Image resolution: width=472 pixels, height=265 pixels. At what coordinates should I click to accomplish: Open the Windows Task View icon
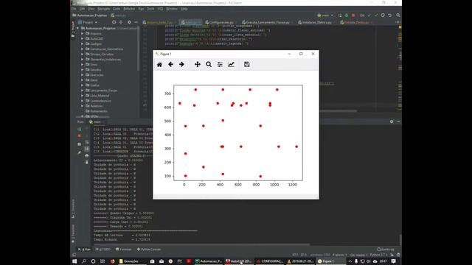point(103,261)
